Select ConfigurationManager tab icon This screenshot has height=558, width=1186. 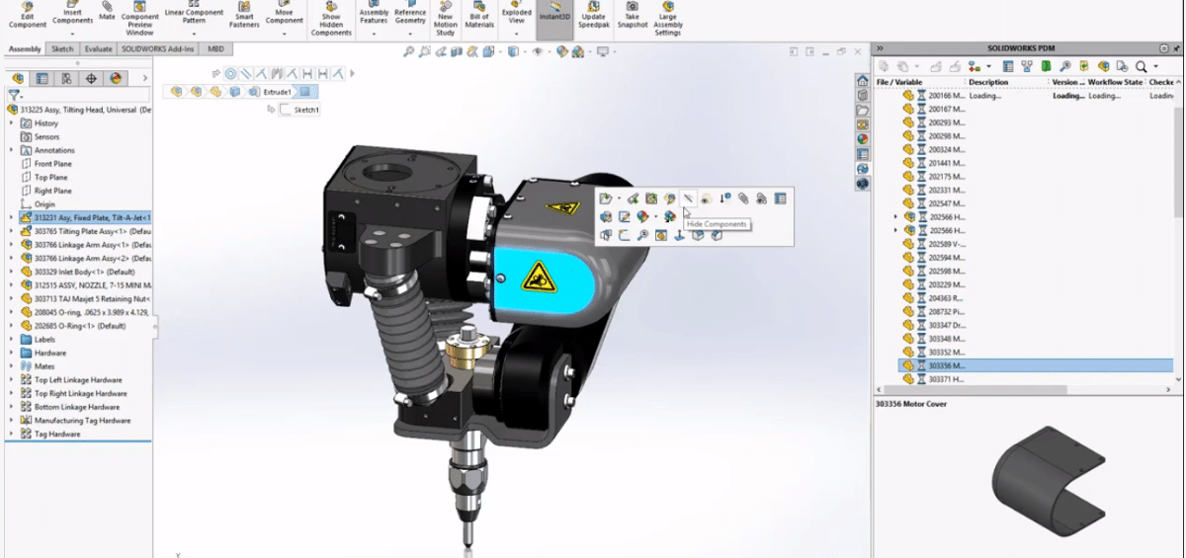pos(66,78)
